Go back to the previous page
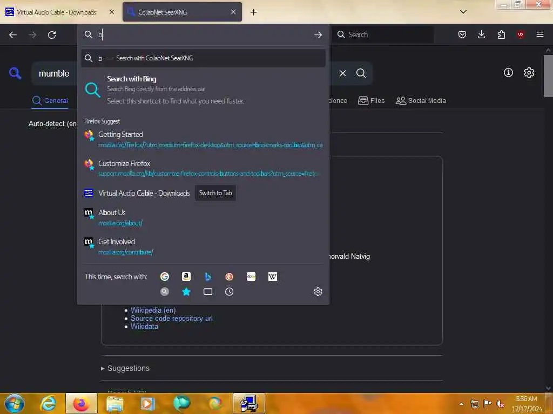Image resolution: width=553 pixels, height=414 pixels. click(x=13, y=34)
